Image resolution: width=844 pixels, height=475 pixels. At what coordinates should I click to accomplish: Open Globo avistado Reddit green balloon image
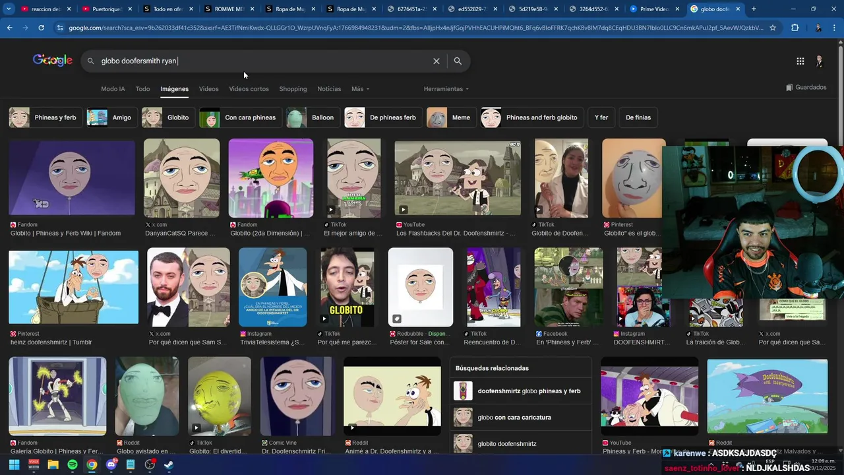pos(147,396)
